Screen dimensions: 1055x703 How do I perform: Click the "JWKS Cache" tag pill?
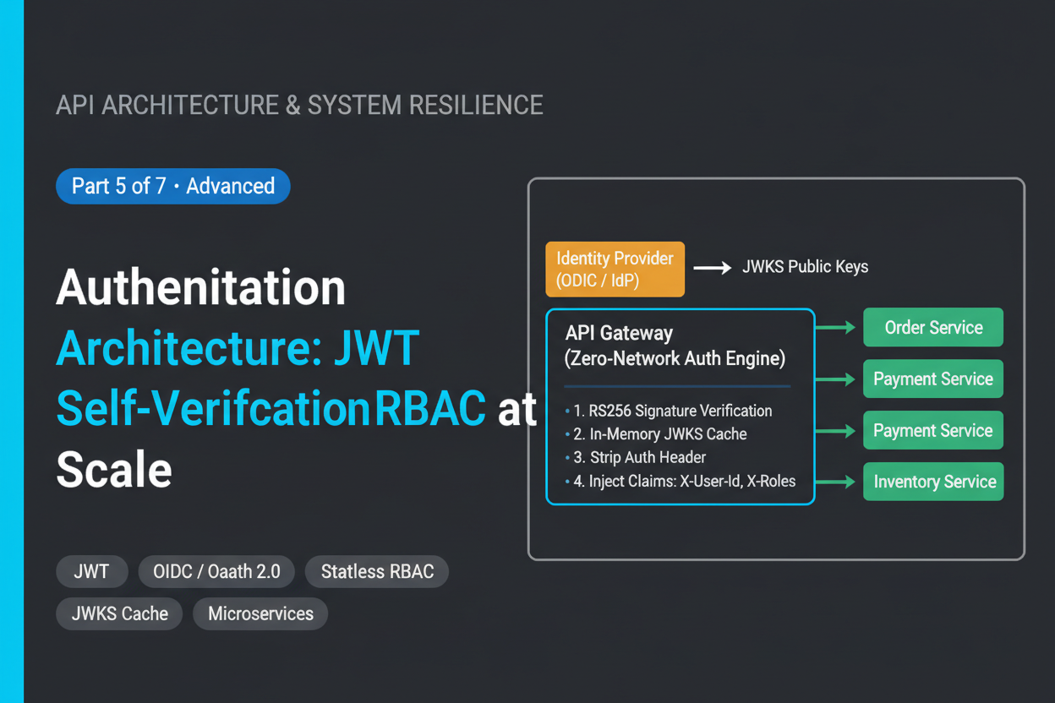[x=119, y=613]
